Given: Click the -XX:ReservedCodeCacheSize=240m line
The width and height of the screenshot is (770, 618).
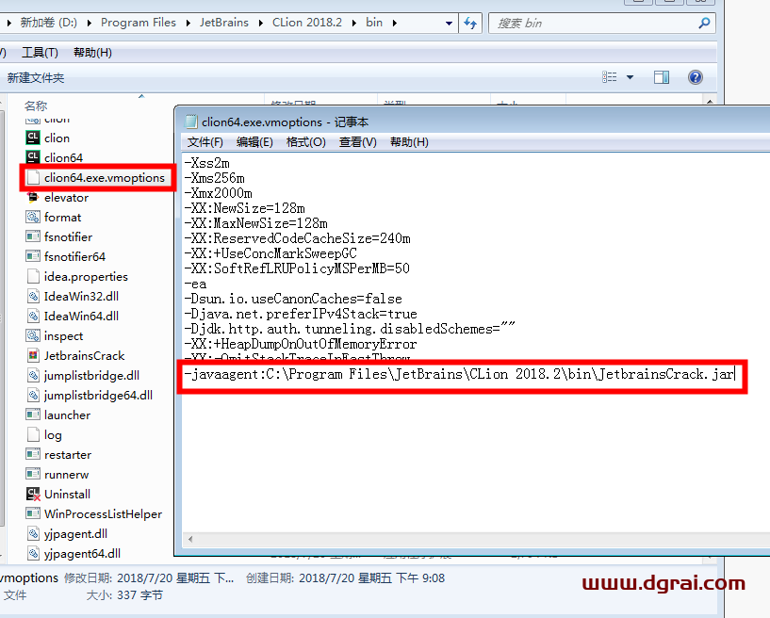Looking at the screenshot, I should click(297, 238).
